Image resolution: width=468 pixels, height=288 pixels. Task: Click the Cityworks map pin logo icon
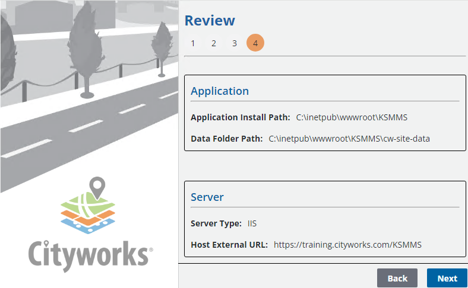tap(89, 205)
